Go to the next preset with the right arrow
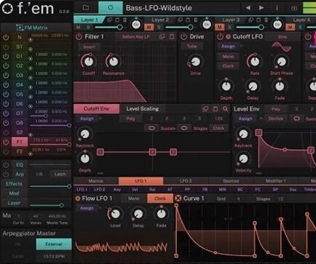The width and height of the screenshot is (316, 264). coord(261,8)
